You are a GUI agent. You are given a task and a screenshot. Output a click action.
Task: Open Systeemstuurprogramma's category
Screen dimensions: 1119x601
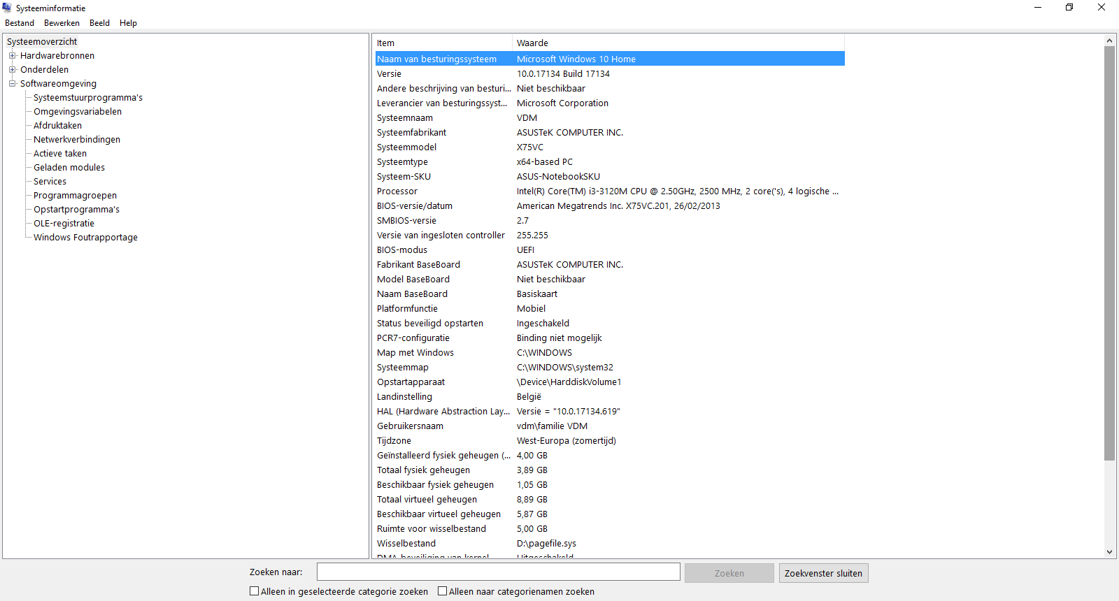click(x=88, y=98)
